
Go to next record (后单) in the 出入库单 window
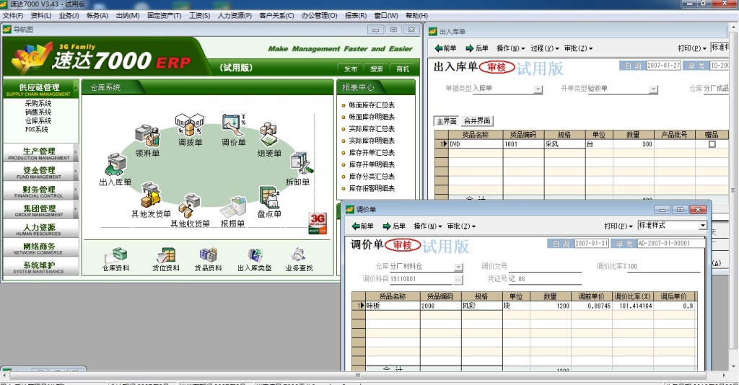(477, 48)
